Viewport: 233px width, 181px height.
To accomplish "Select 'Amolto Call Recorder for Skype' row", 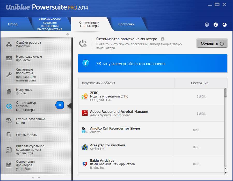I will (x=151, y=130).
